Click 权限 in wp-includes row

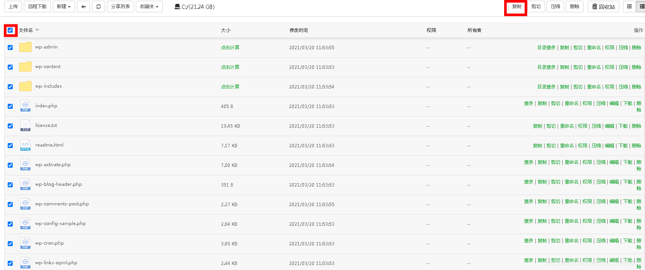[610, 87]
